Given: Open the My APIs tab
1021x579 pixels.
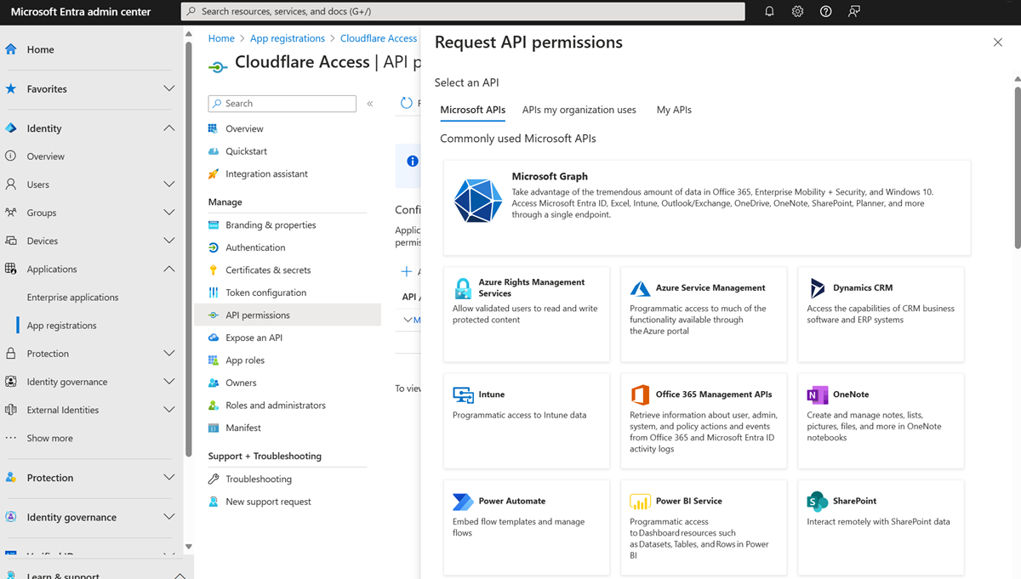Looking at the screenshot, I should (x=673, y=109).
